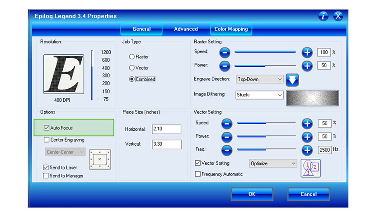Screen dimensions: 375x214
Task: Enable the Center-Engraving checkbox
Action: [47, 140]
